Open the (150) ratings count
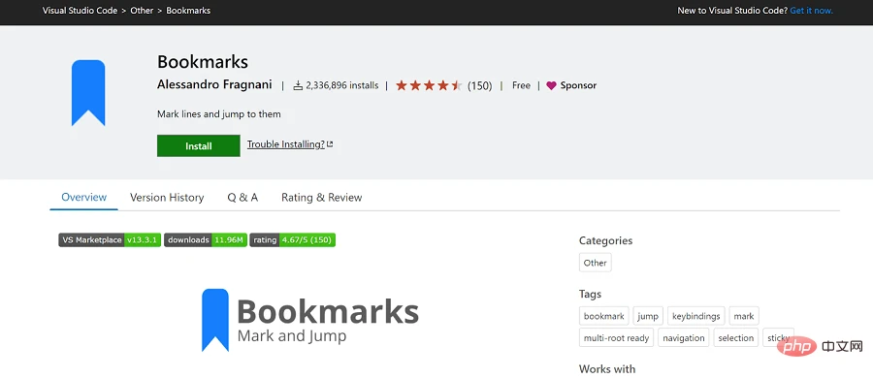The image size is (873, 378). pyautogui.click(x=480, y=85)
